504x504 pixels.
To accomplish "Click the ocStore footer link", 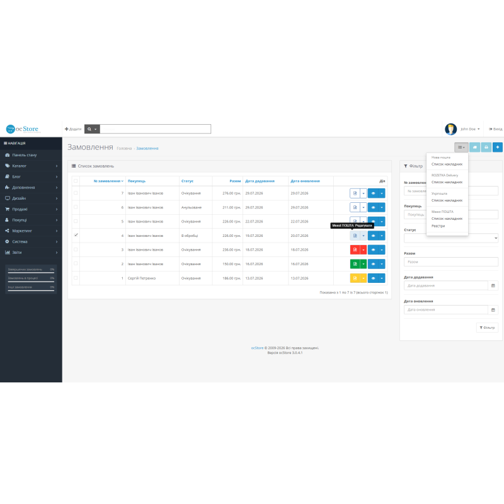I will pos(257,348).
